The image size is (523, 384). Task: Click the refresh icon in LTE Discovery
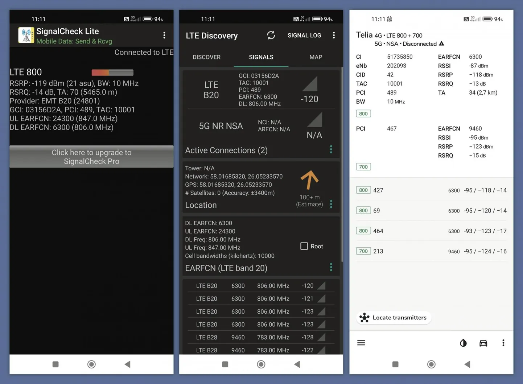coord(271,35)
